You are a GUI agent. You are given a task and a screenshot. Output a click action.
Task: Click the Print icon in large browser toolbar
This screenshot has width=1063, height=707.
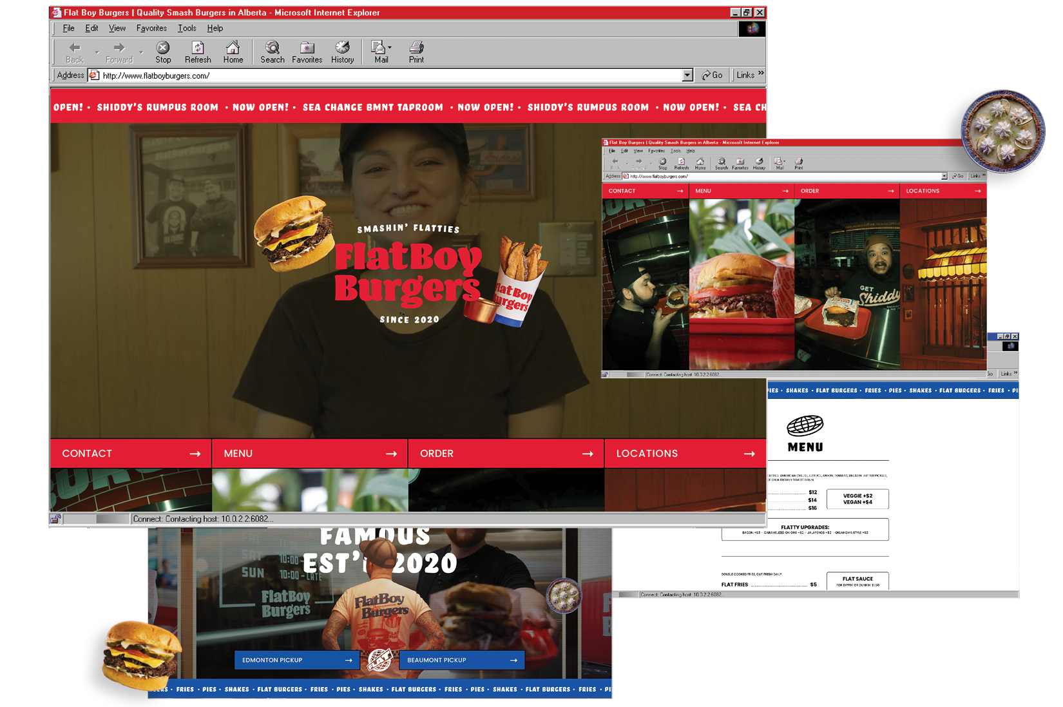416,52
